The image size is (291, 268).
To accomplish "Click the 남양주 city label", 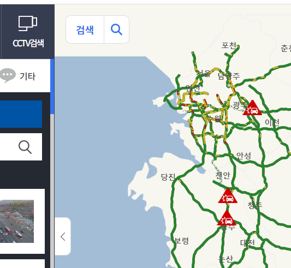I will (229, 76).
